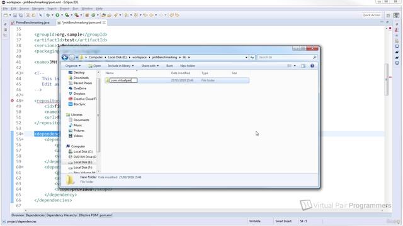Collapse the dependencies fold on line 54

click(x=23, y=134)
